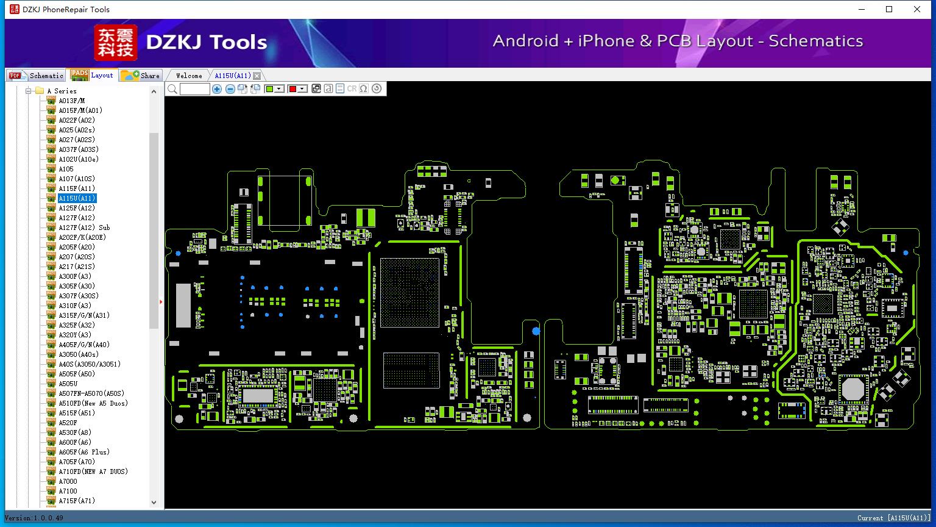Select A022F(A02) in the device tree
936x527 pixels.
click(77, 120)
